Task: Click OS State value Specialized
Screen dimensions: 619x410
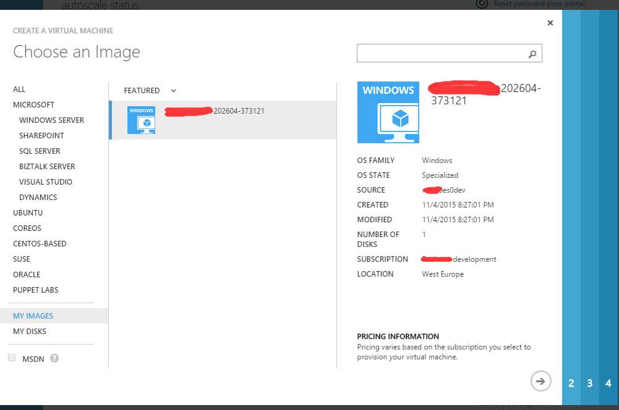Action: (x=440, y=175)
